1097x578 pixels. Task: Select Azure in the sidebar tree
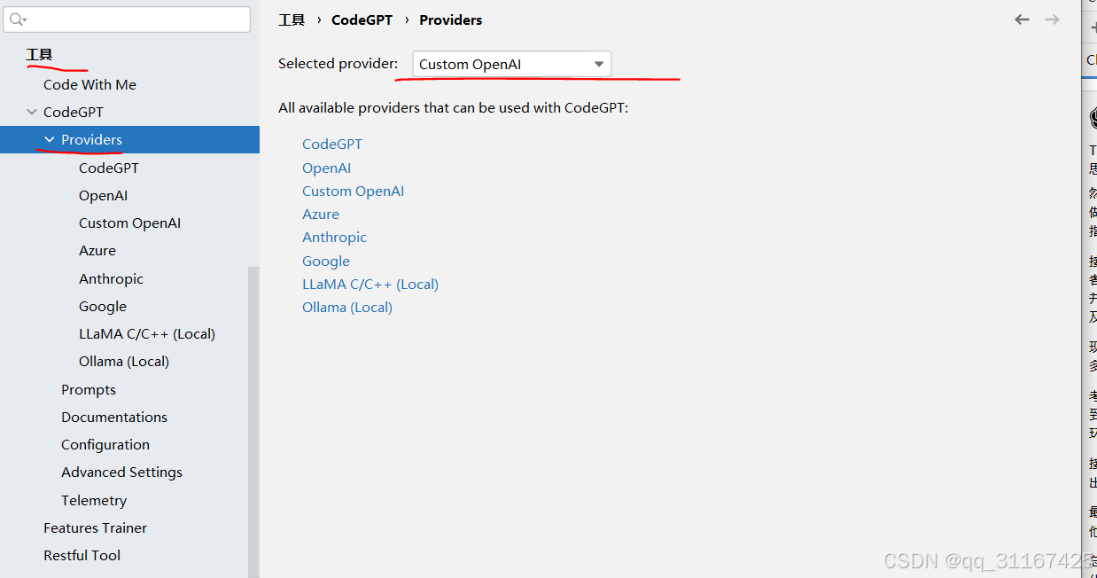click(97, 250)
